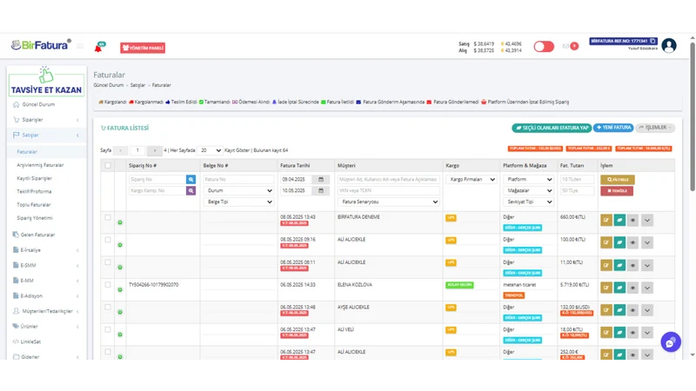
Task: Send e-invoice for ALİ VELİ row
Action: point(619,333)
